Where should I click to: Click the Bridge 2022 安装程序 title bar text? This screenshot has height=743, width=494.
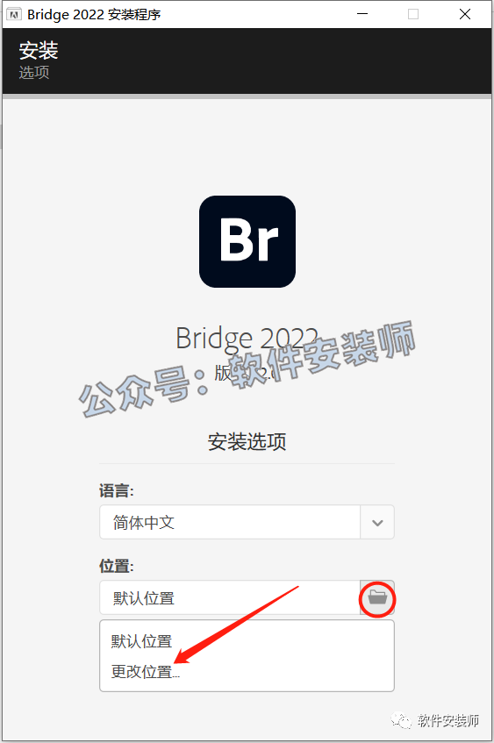pyautogui.click(x=94, y=15)
